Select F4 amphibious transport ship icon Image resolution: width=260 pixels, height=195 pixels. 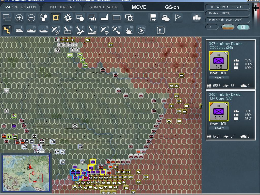click(x=44, y=30)
